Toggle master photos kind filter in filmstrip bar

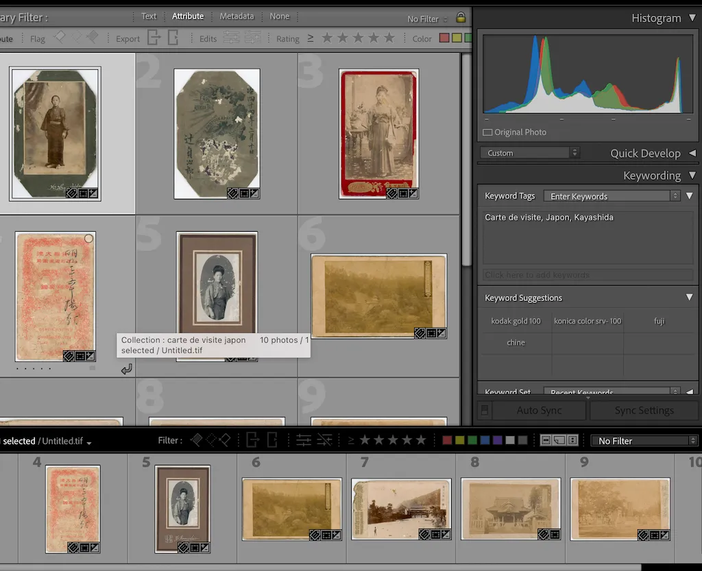[x=546, y=440]
